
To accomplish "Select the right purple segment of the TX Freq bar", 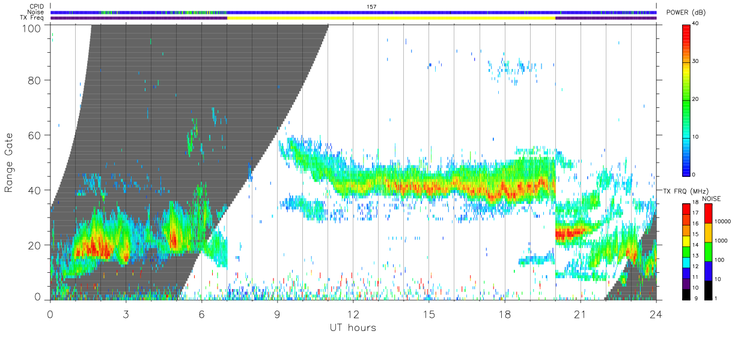I will click(x=606, y=18).
